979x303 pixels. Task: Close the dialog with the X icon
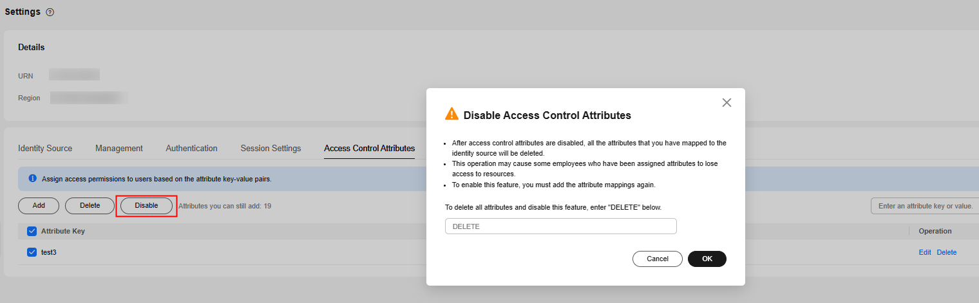727,102
